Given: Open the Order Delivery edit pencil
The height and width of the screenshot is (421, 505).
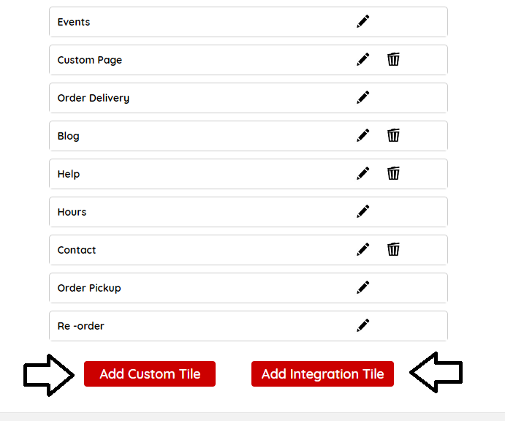Looking at the screenshot, I should tap(363, 98).
